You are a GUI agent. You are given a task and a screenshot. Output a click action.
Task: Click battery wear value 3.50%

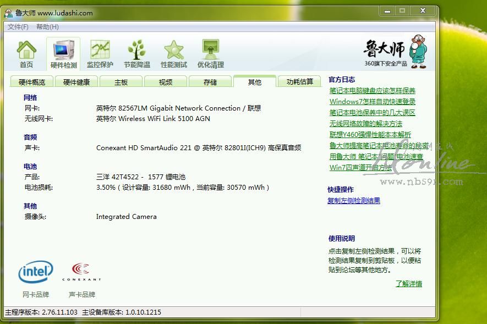tap(183, 188)
